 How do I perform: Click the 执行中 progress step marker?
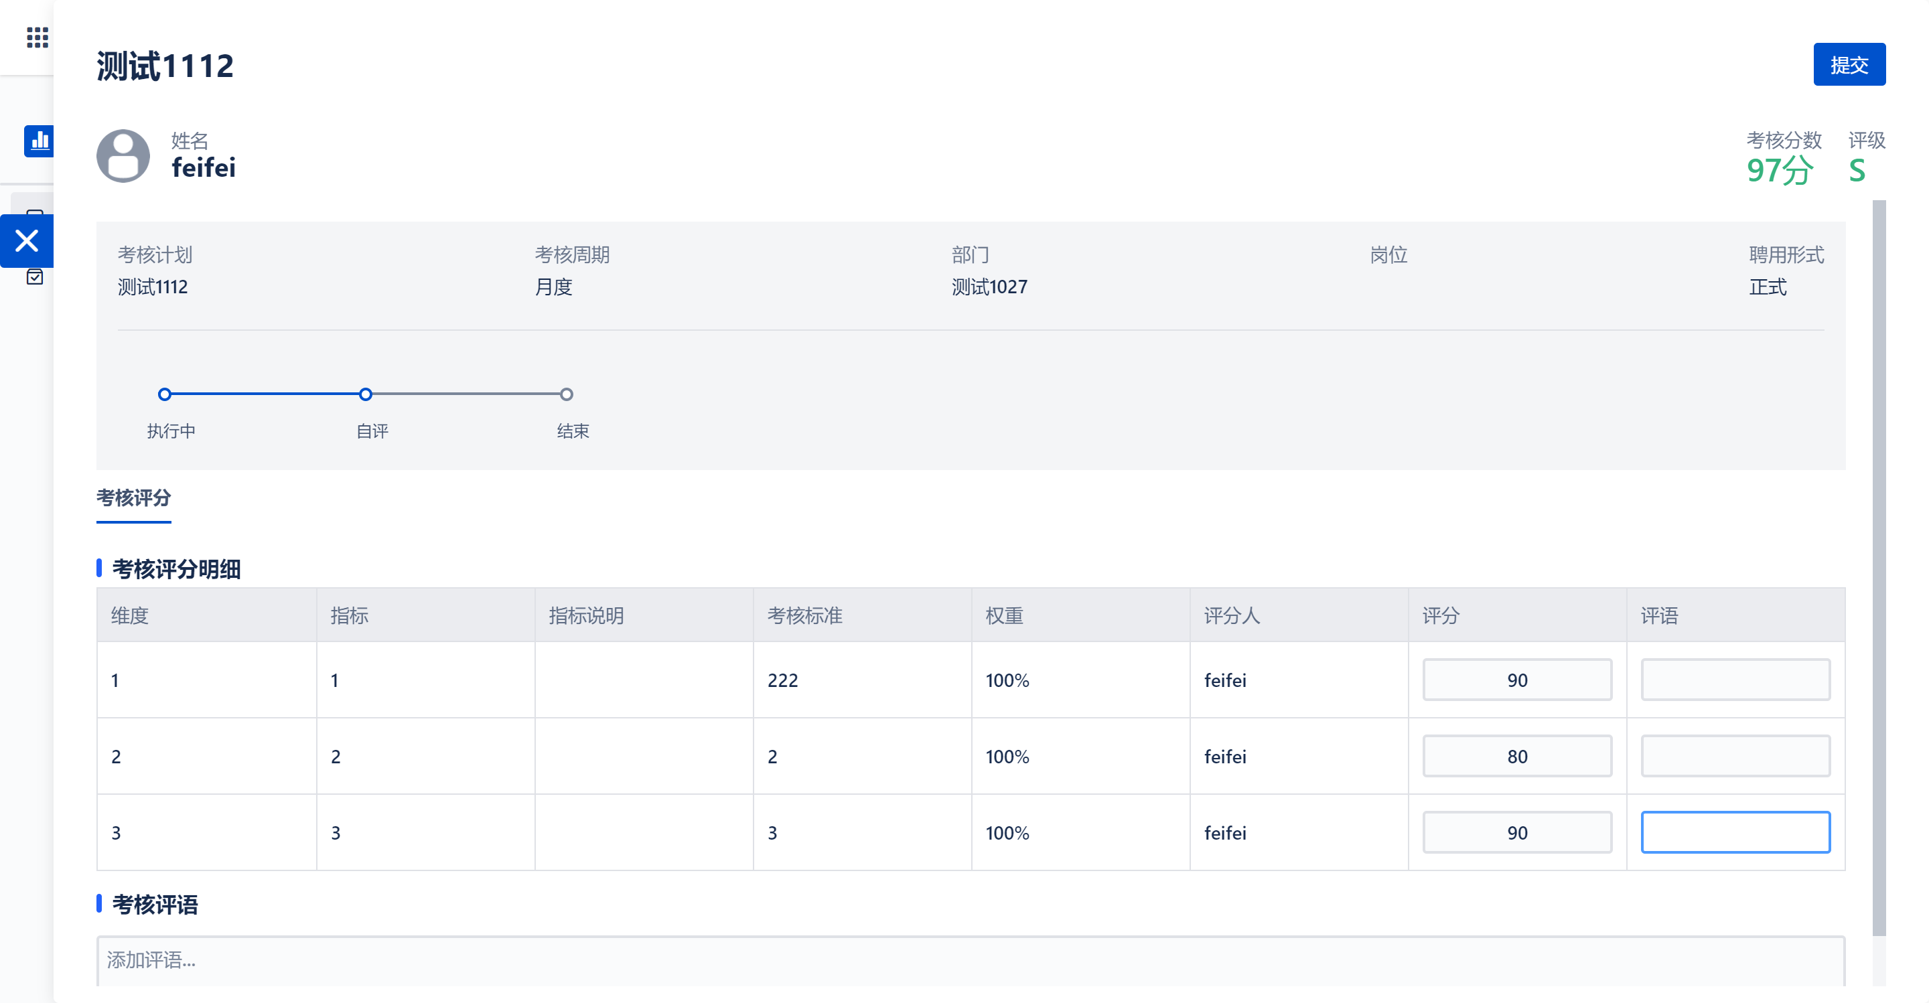coord(165,394)
